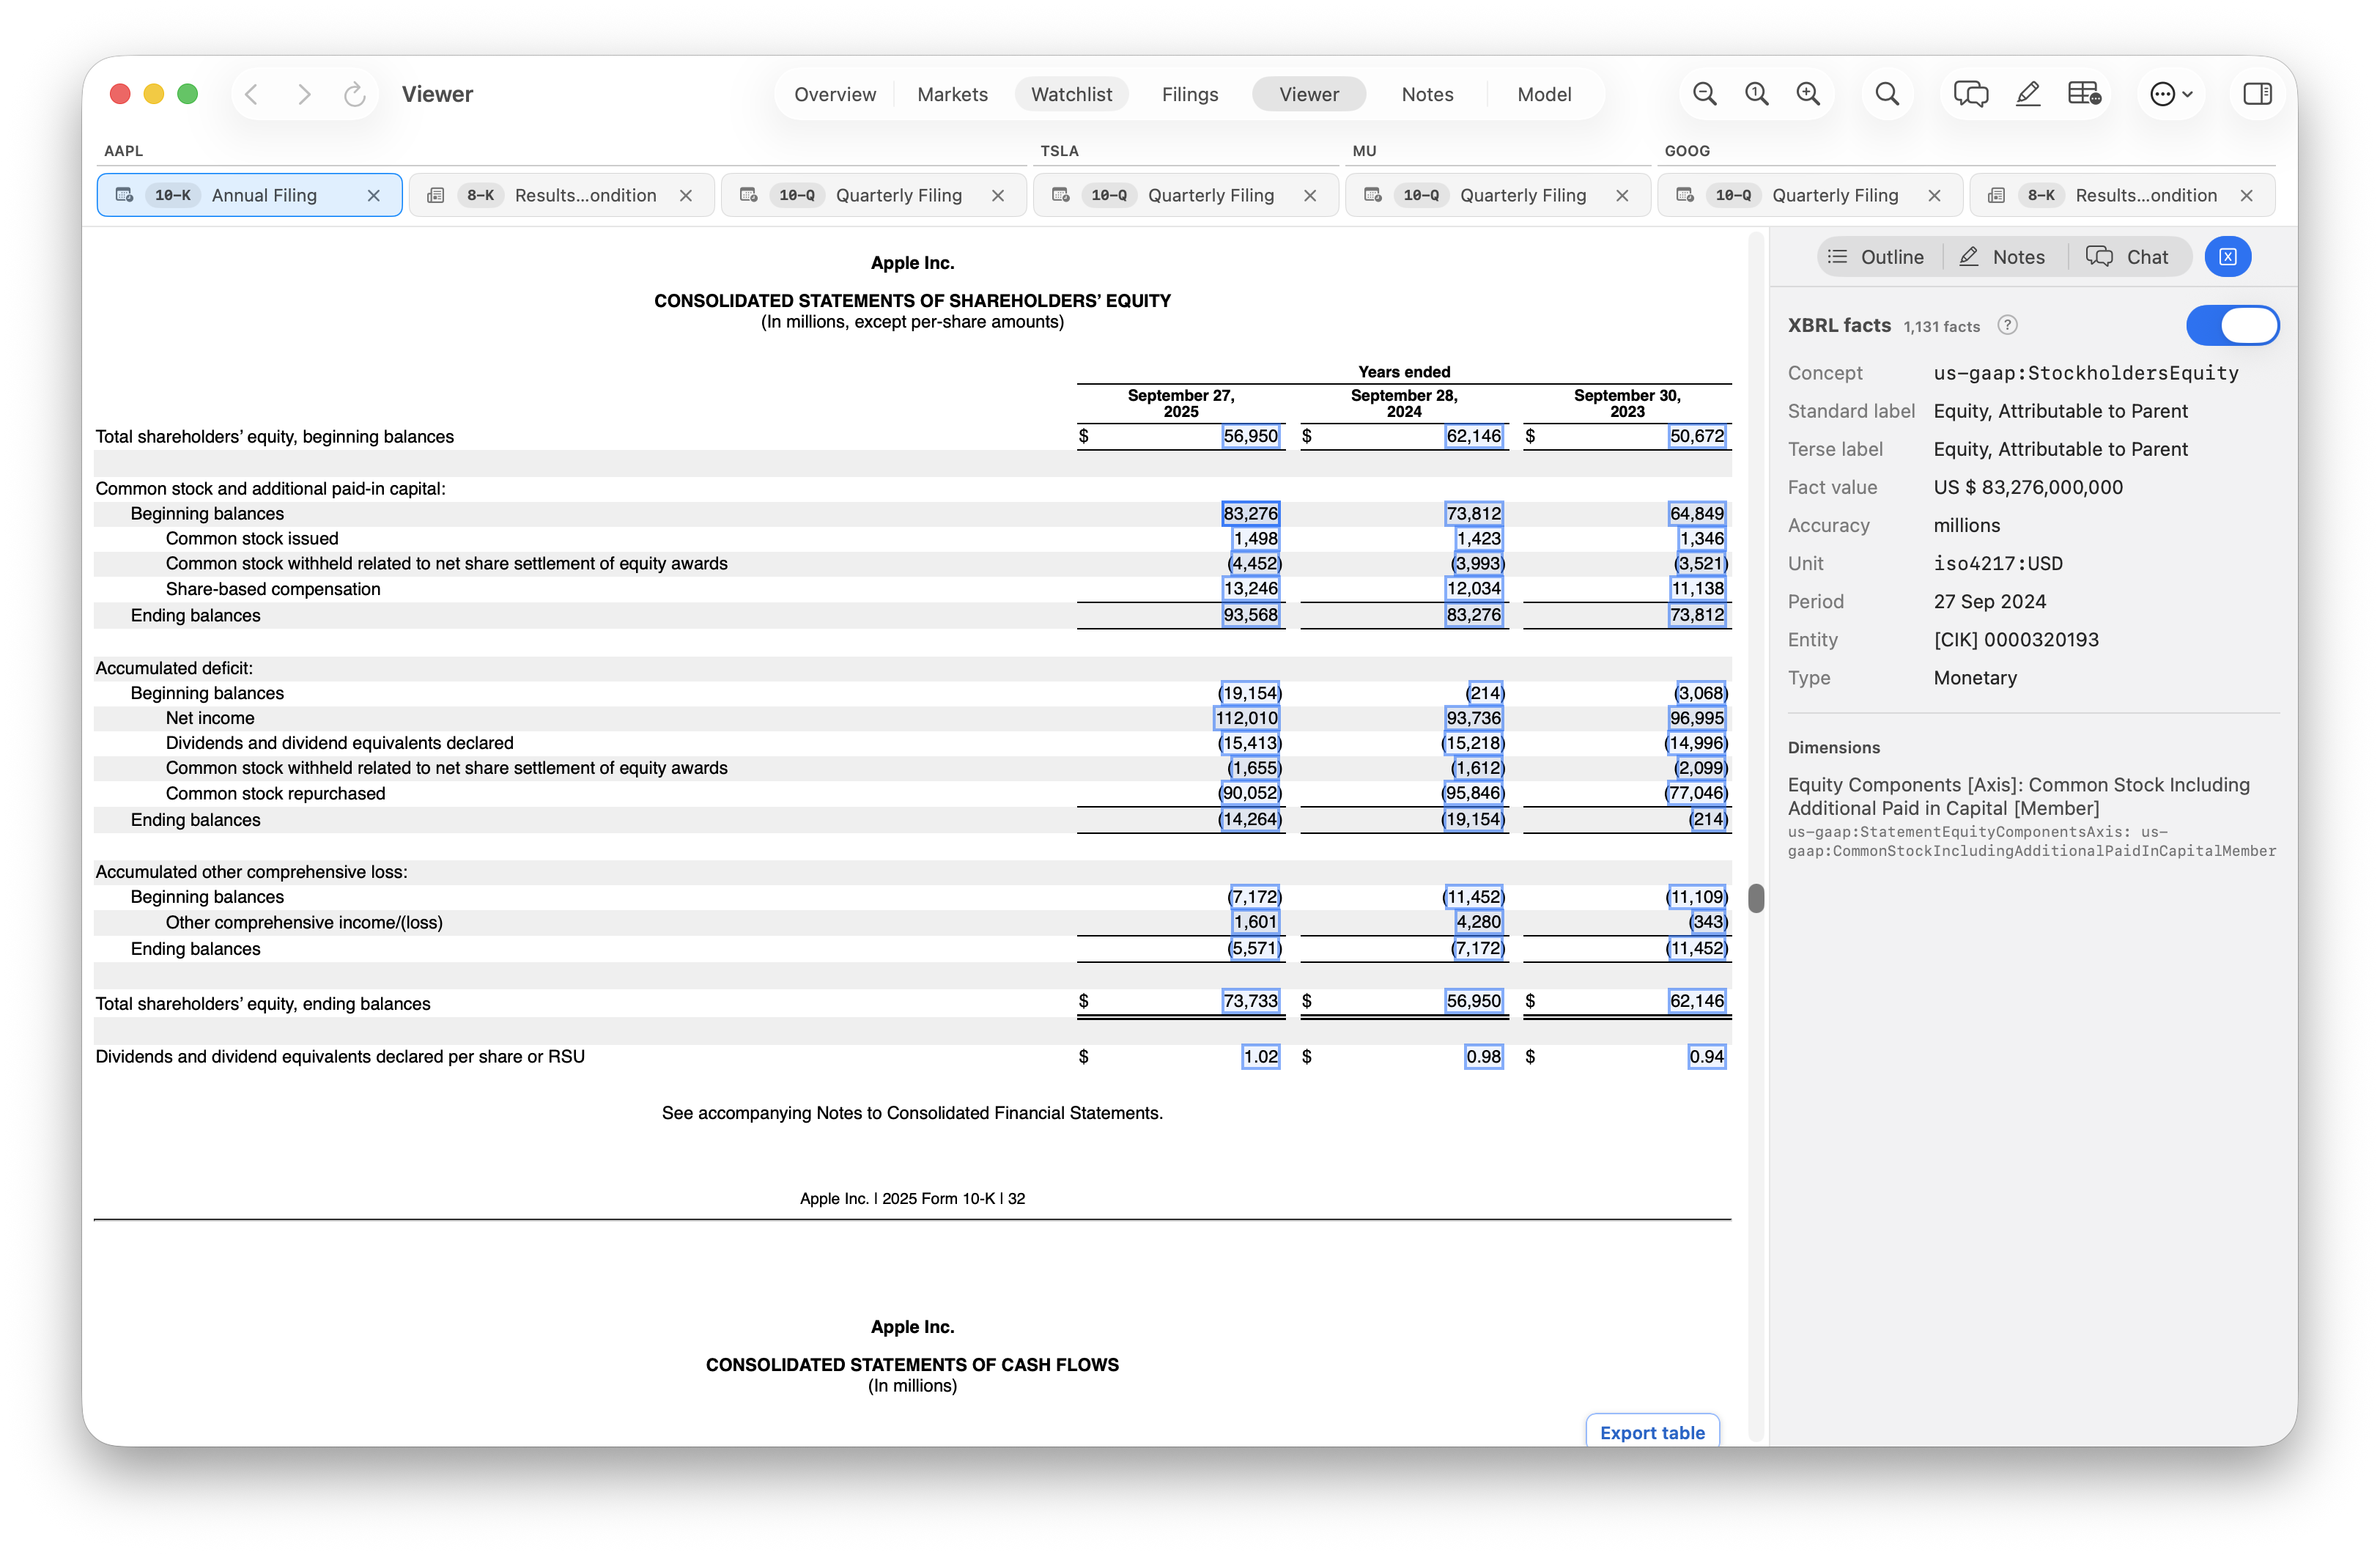Click the us-gaap:StockholdersEquity concept value
Screen dimensions: 2380x1555
pos(2086,373)
